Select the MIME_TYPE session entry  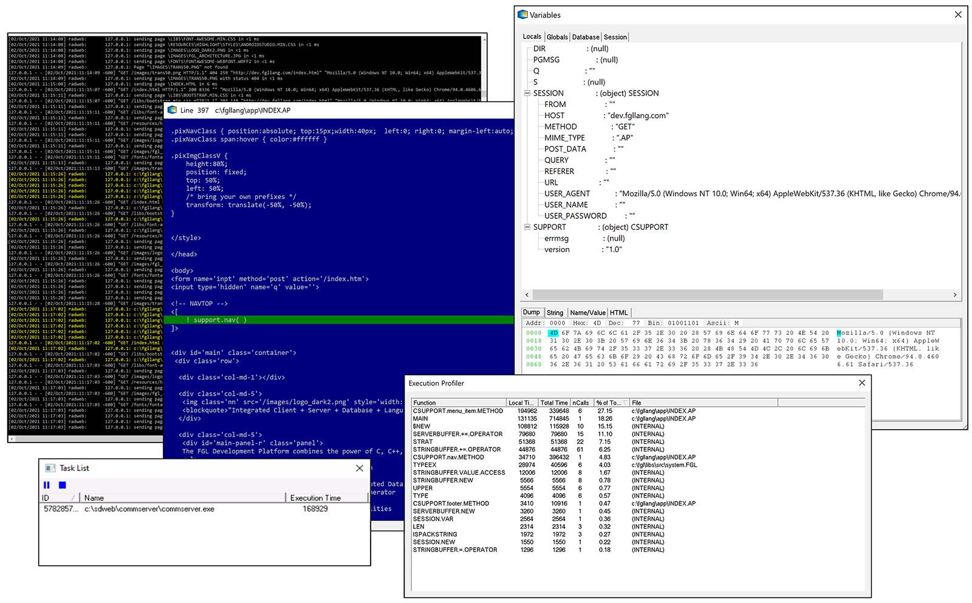pyautogui.click(x=589, y=138)
